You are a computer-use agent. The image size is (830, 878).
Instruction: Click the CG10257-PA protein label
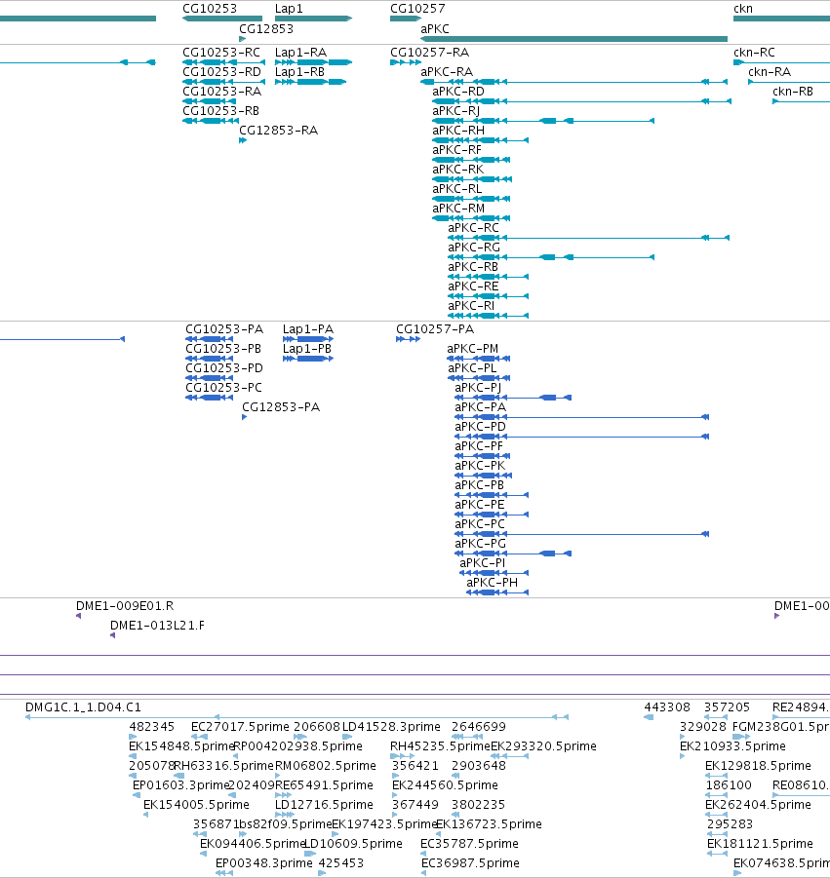(435, 328)
